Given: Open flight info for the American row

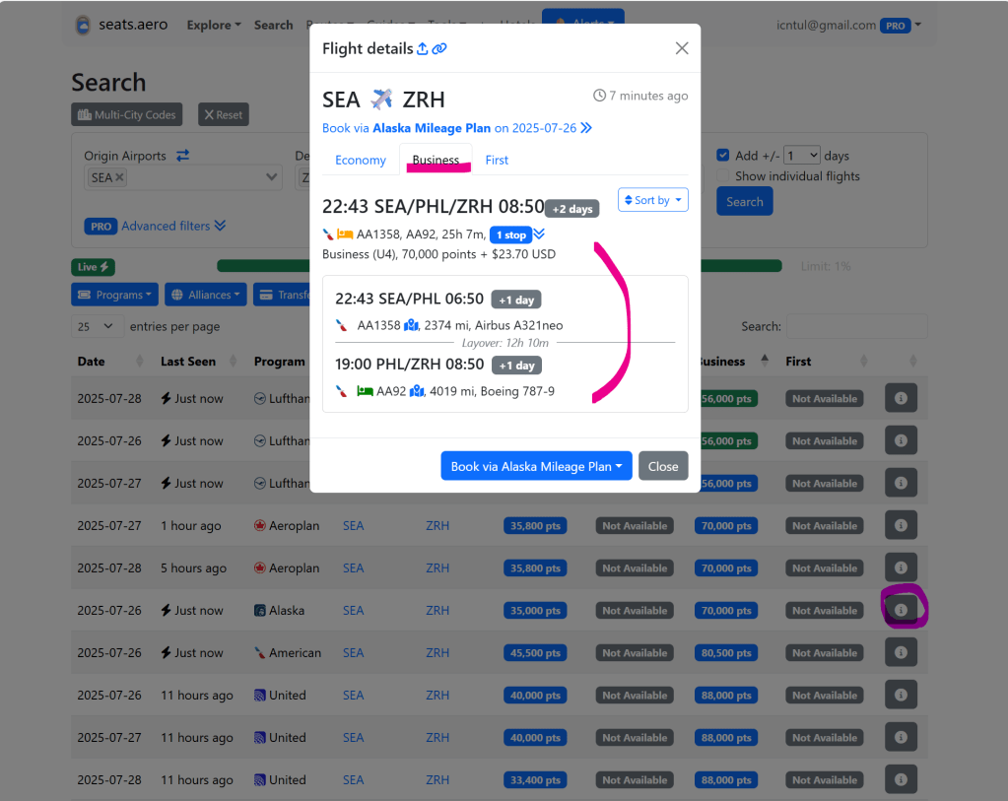Looking at the screenshot, I should tap(901, 652).
